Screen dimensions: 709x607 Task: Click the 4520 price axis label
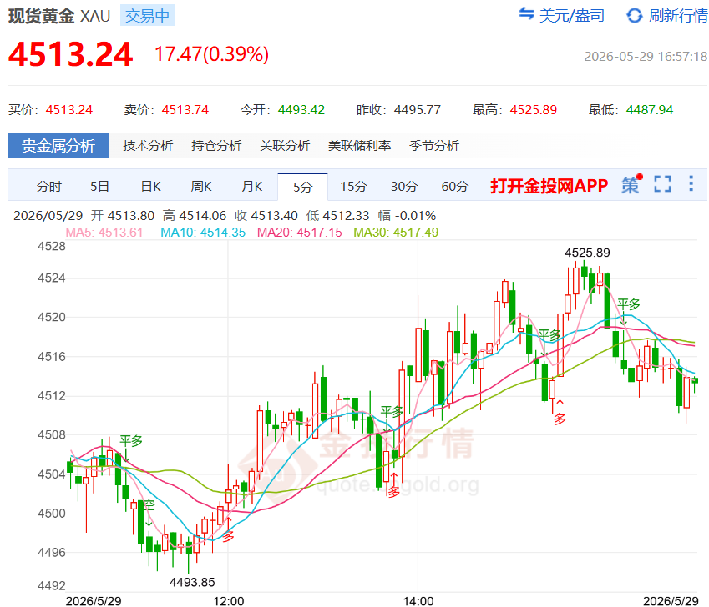(x=52, y=317)
